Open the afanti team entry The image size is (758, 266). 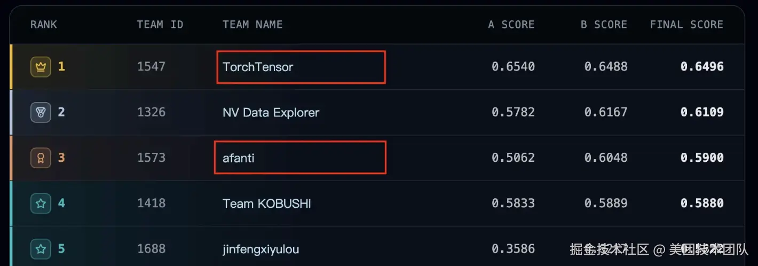pos(239,158)
